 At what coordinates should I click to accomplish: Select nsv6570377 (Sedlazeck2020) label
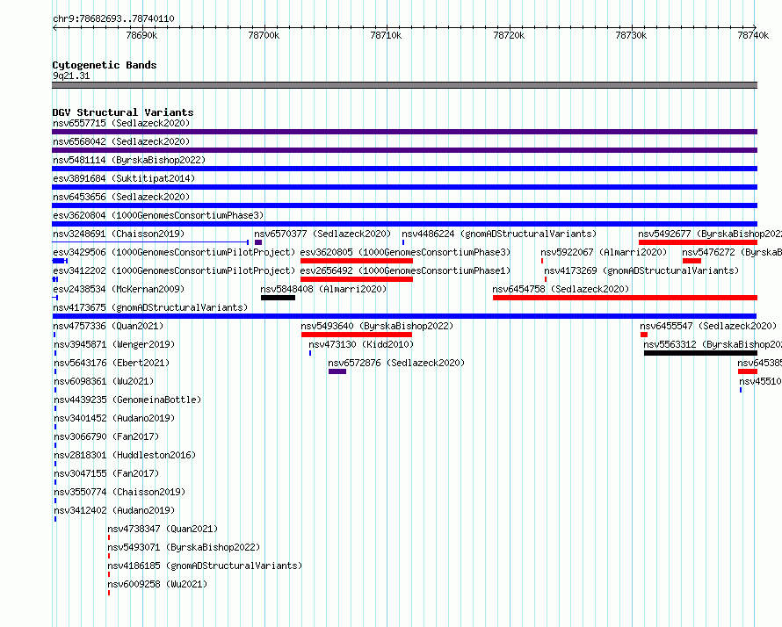pos(322,234)
